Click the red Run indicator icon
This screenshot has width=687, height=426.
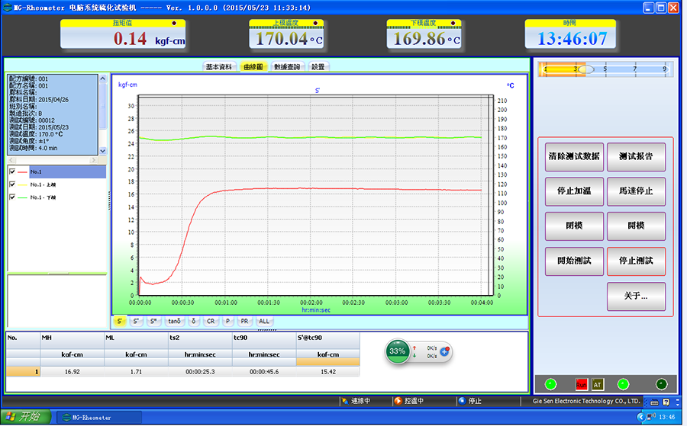[582, 384]
